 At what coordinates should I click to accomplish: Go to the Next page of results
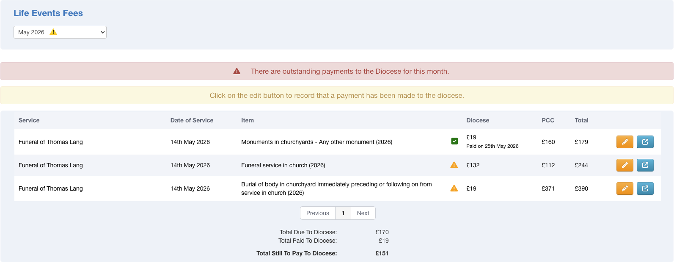tap(363, 213)
